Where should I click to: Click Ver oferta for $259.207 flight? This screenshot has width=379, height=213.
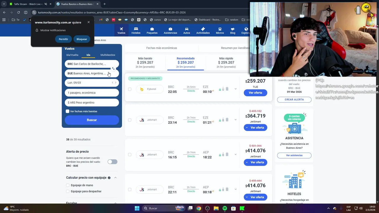(x=256, y=93)
